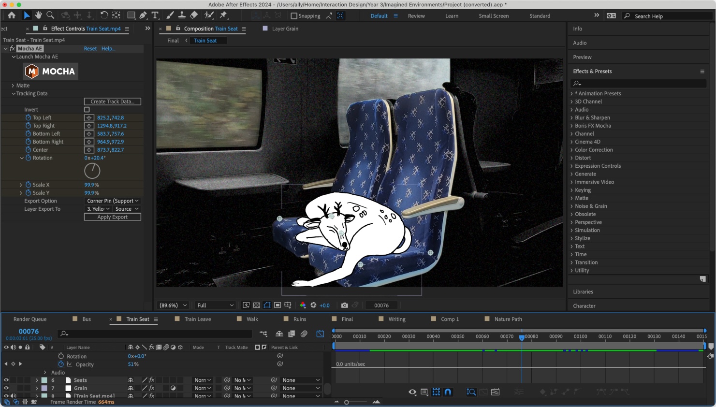The height and width of the screenshot is (407, 716).
Task: Enable the Snapping checkbox
Action: click(x=293, y=16)
